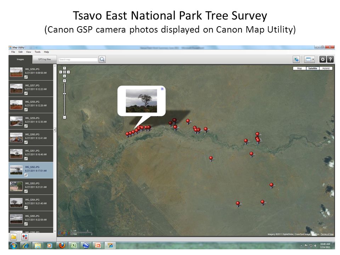Image resolution: width=340 pixels, height=255 pixels.
Task: Open the Tools menu
Action: pos(38,52)
